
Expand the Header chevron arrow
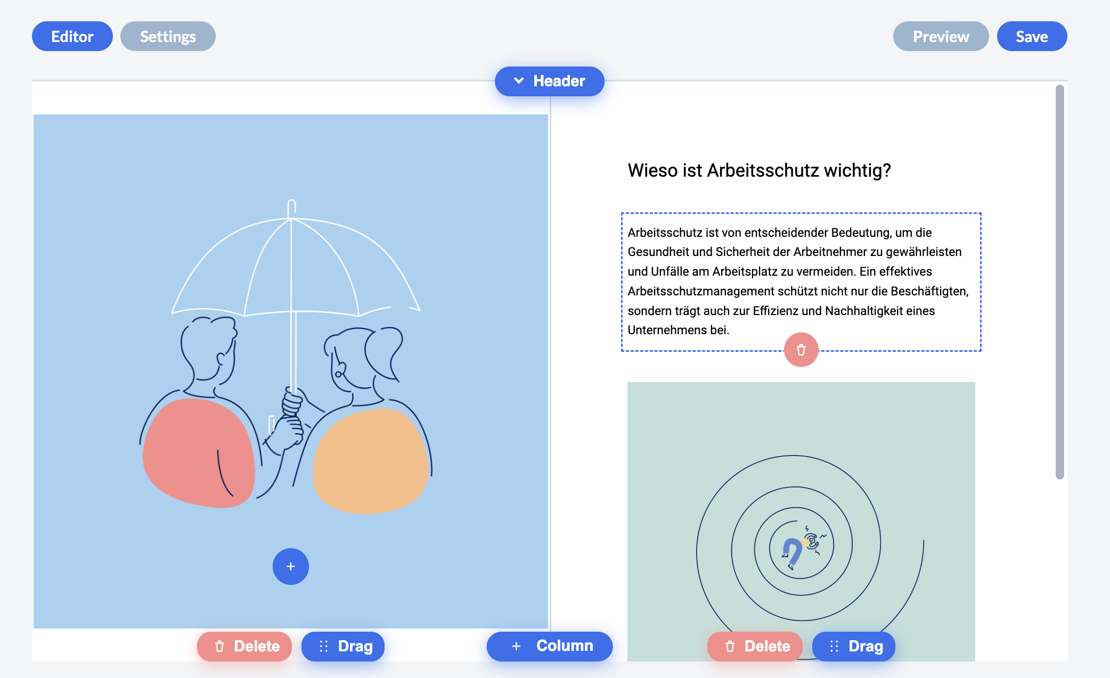point(519,81)
